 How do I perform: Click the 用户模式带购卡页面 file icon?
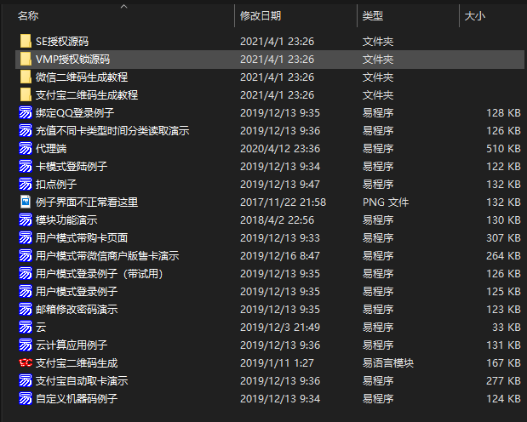click(x=26, y=237)
